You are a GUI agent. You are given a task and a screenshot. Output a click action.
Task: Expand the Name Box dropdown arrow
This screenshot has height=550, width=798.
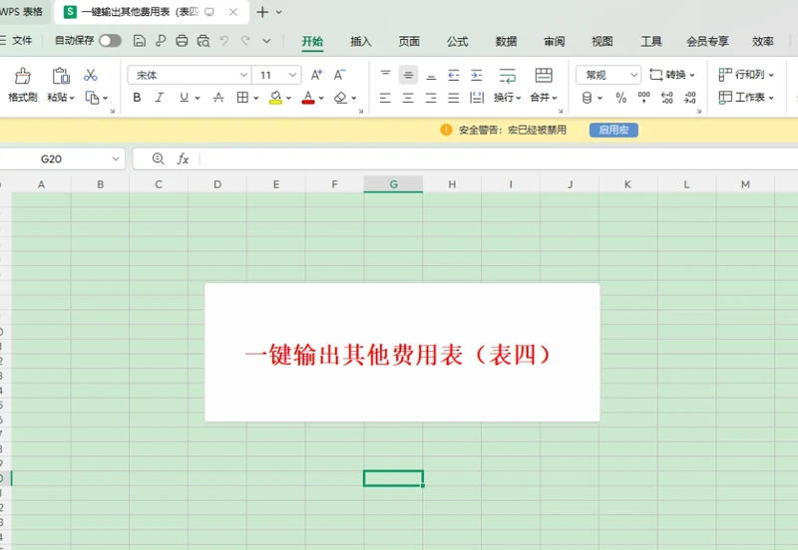tap(116, 159)
